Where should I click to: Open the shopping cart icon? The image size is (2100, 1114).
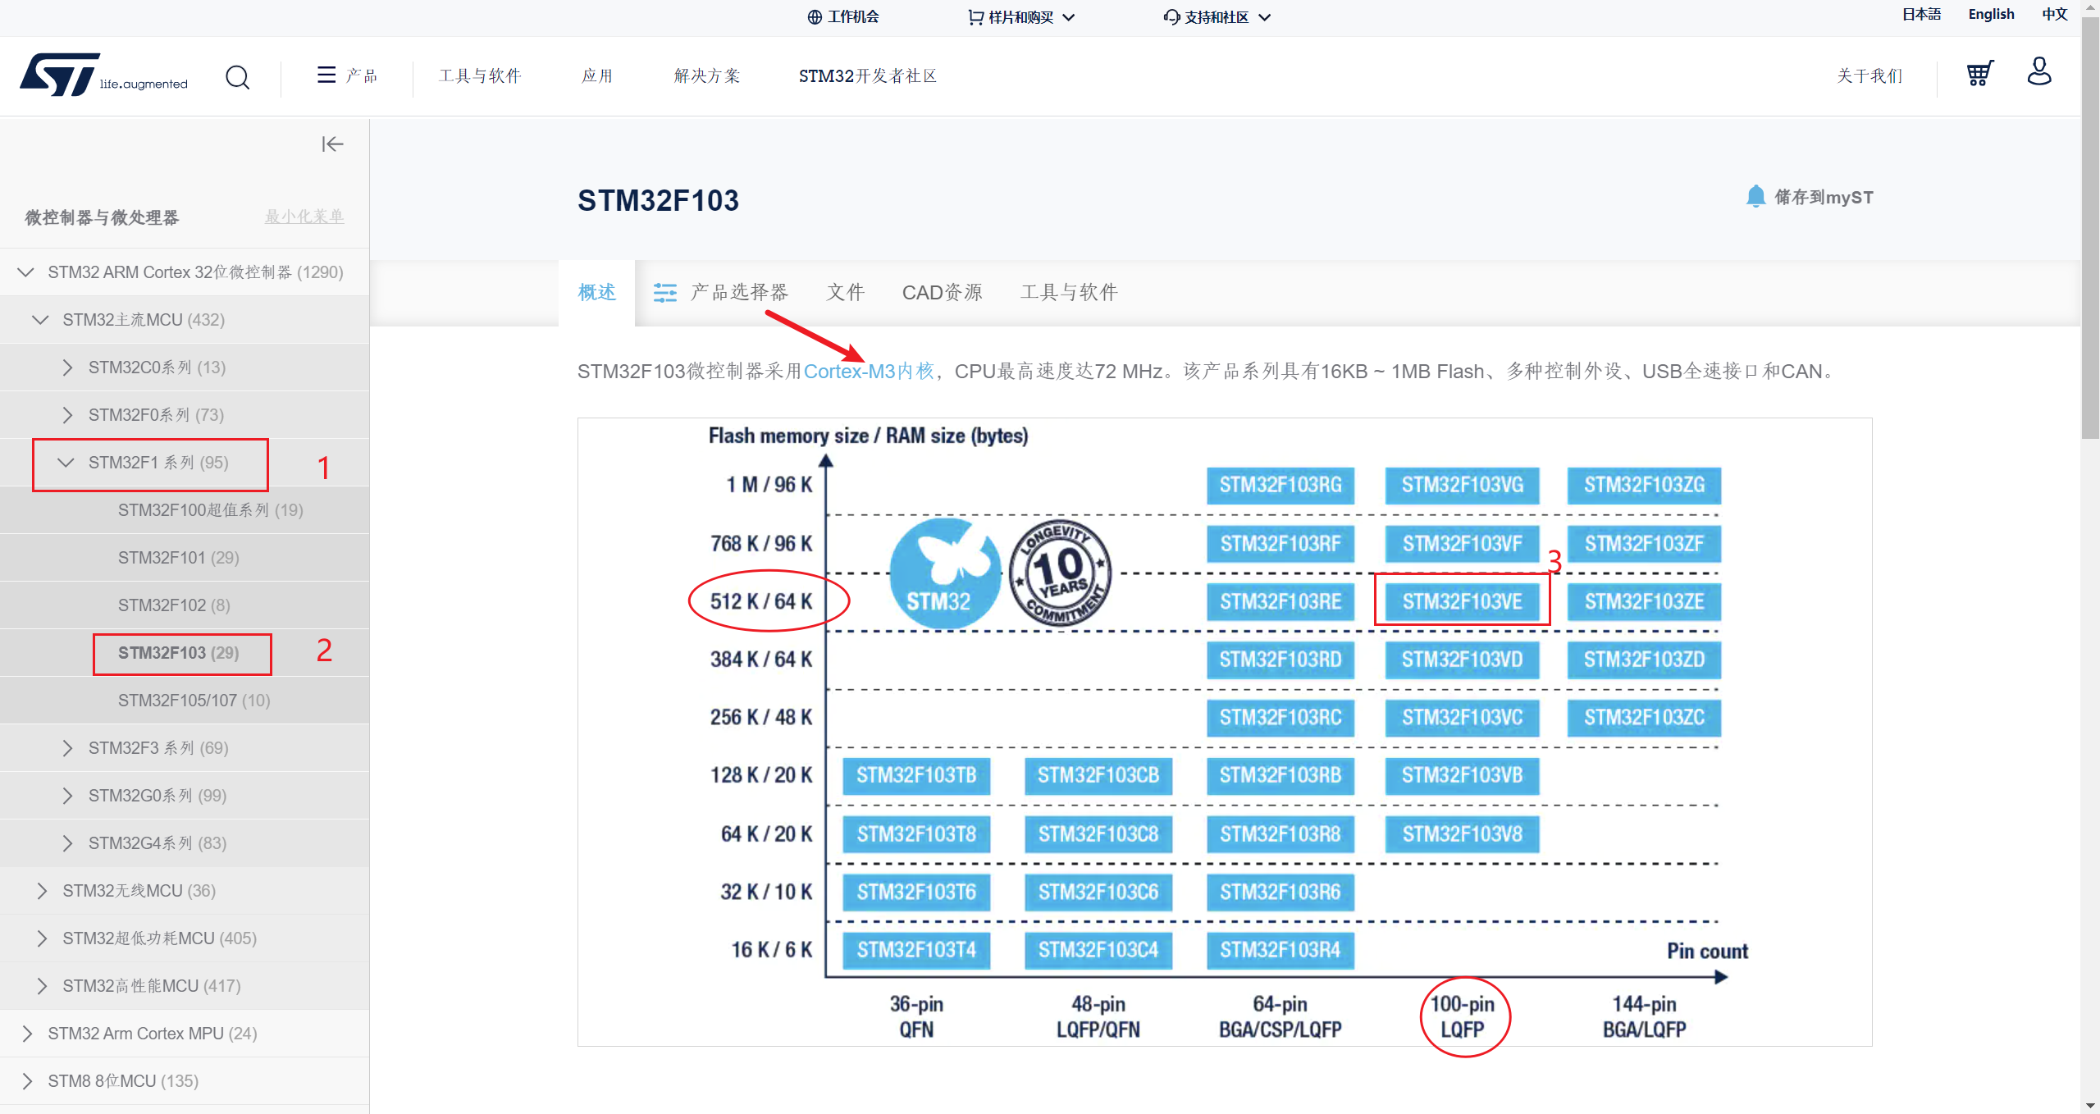coord(1979,74)
